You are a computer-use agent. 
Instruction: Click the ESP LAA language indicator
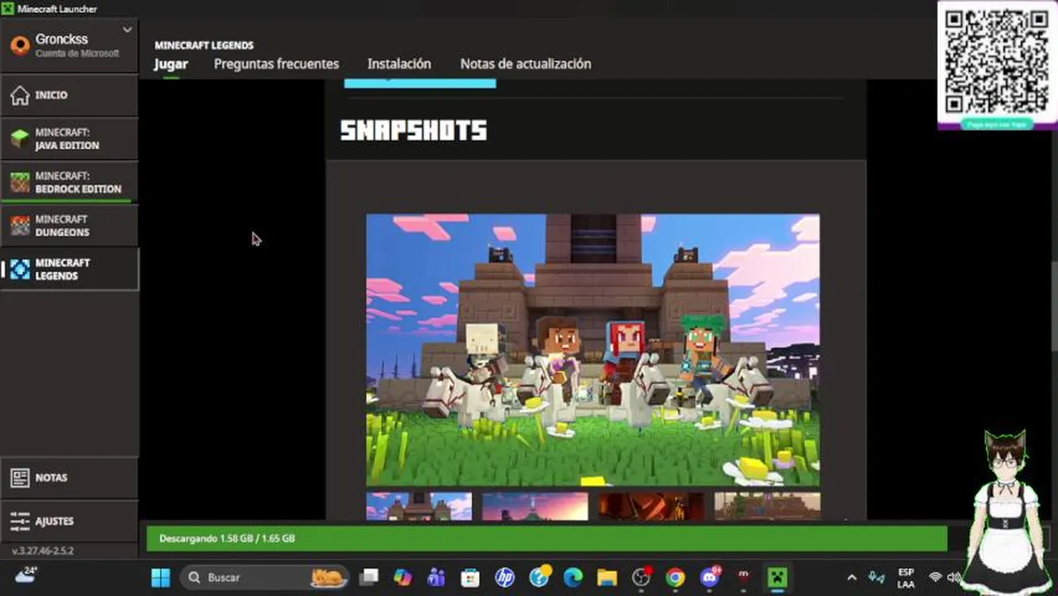906,578
